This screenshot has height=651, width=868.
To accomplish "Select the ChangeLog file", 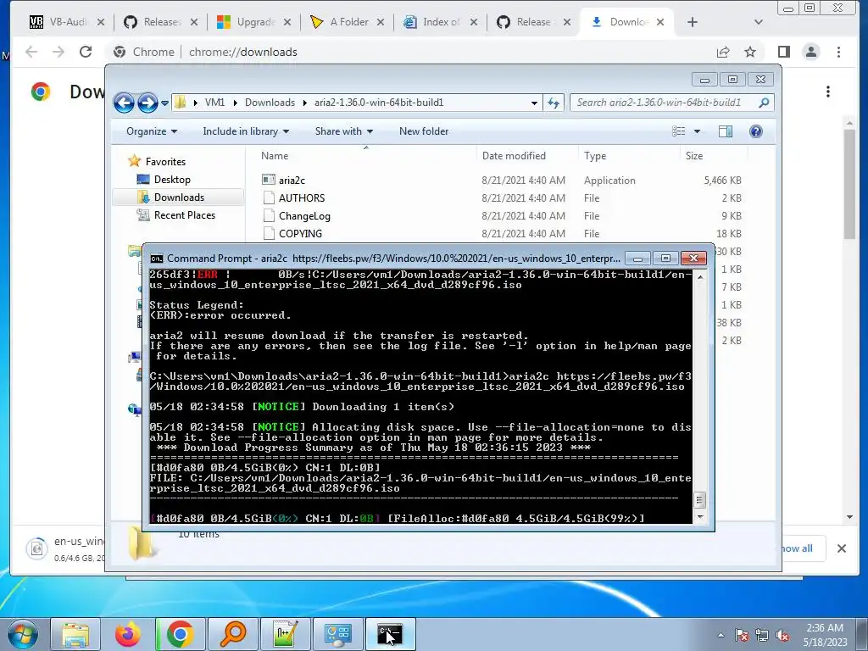I will (x=304, y=216).
